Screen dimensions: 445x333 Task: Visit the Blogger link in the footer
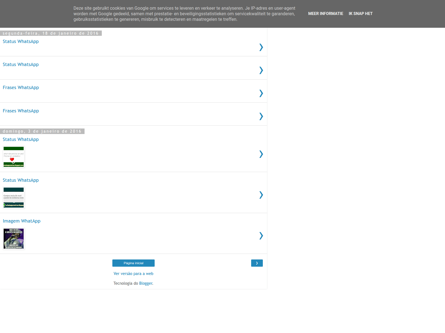point(146,283)
